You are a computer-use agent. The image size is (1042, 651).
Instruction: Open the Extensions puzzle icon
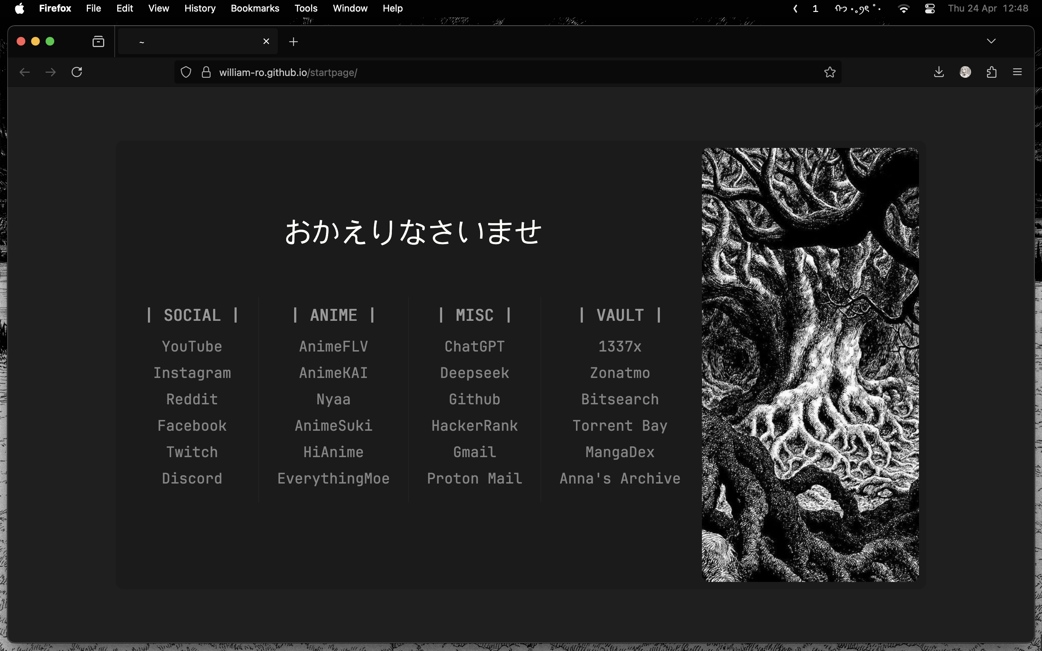pyautogui.click(x=992, y=72)
